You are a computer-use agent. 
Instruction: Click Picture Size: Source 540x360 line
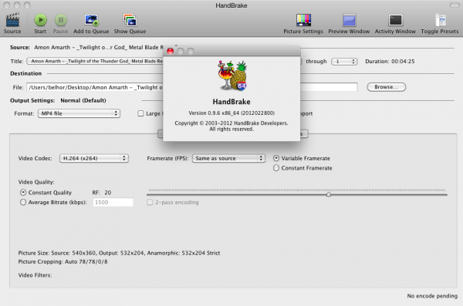click(x=119, y=253)
